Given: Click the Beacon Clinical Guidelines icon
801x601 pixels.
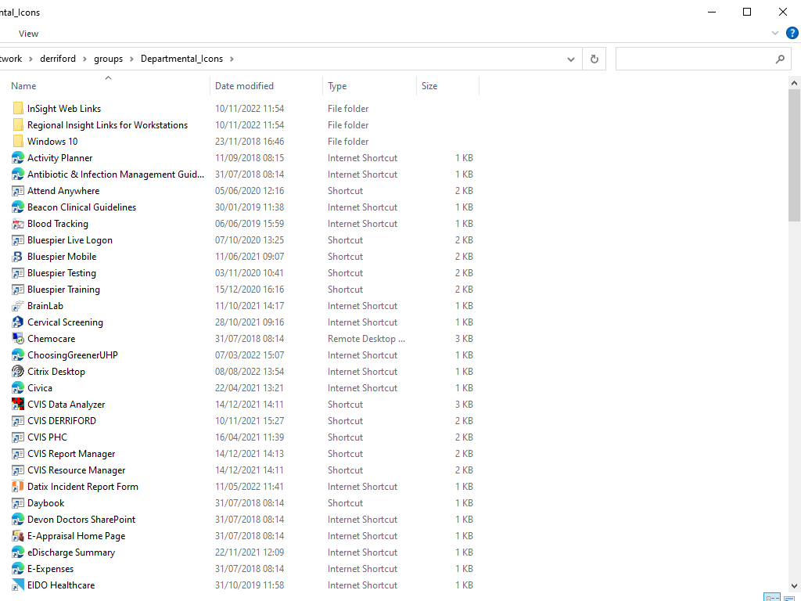Looking at the screenshot, I should tap(18, 207).
